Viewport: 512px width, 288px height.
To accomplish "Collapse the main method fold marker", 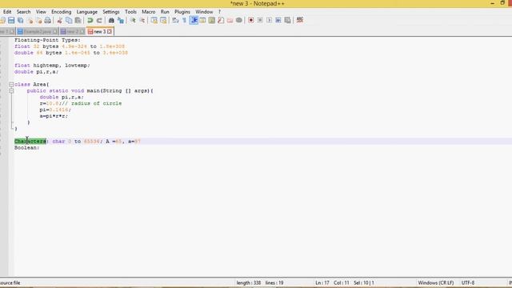I will [x=11, y=90].
